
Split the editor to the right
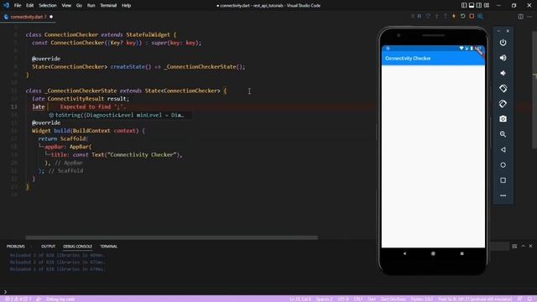(x=520, y=17)
